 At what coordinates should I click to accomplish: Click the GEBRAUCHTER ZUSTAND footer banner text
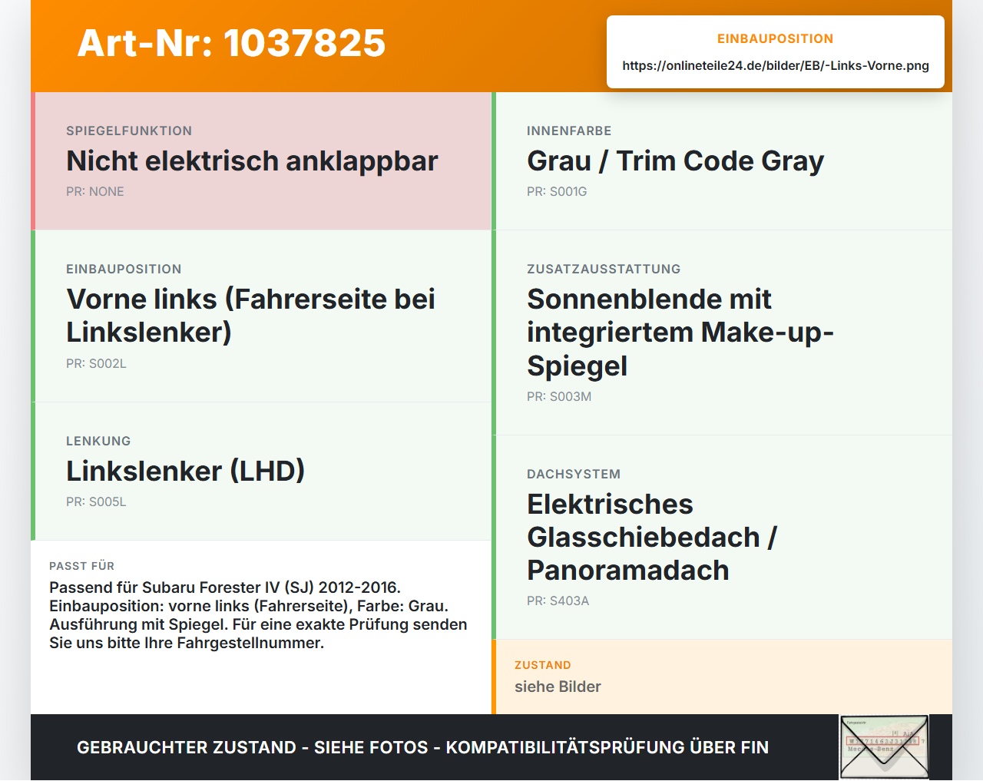pos(422,748)
